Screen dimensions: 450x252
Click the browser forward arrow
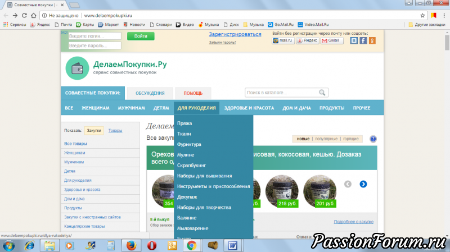click(15, 16)
